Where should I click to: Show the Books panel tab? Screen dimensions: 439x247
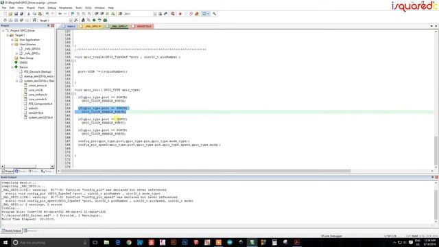point(21,171)
